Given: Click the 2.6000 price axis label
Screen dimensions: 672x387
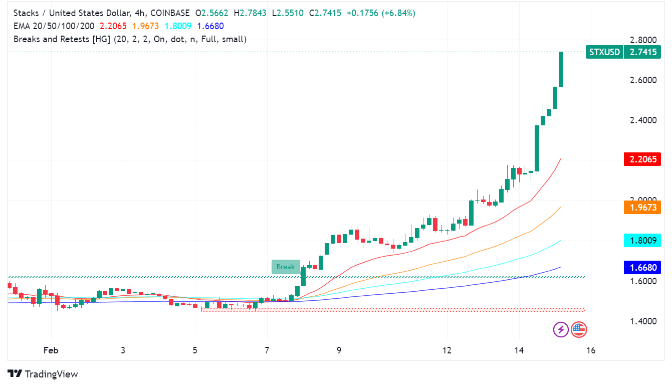Looking at the screenshot, I should point(643,80).
